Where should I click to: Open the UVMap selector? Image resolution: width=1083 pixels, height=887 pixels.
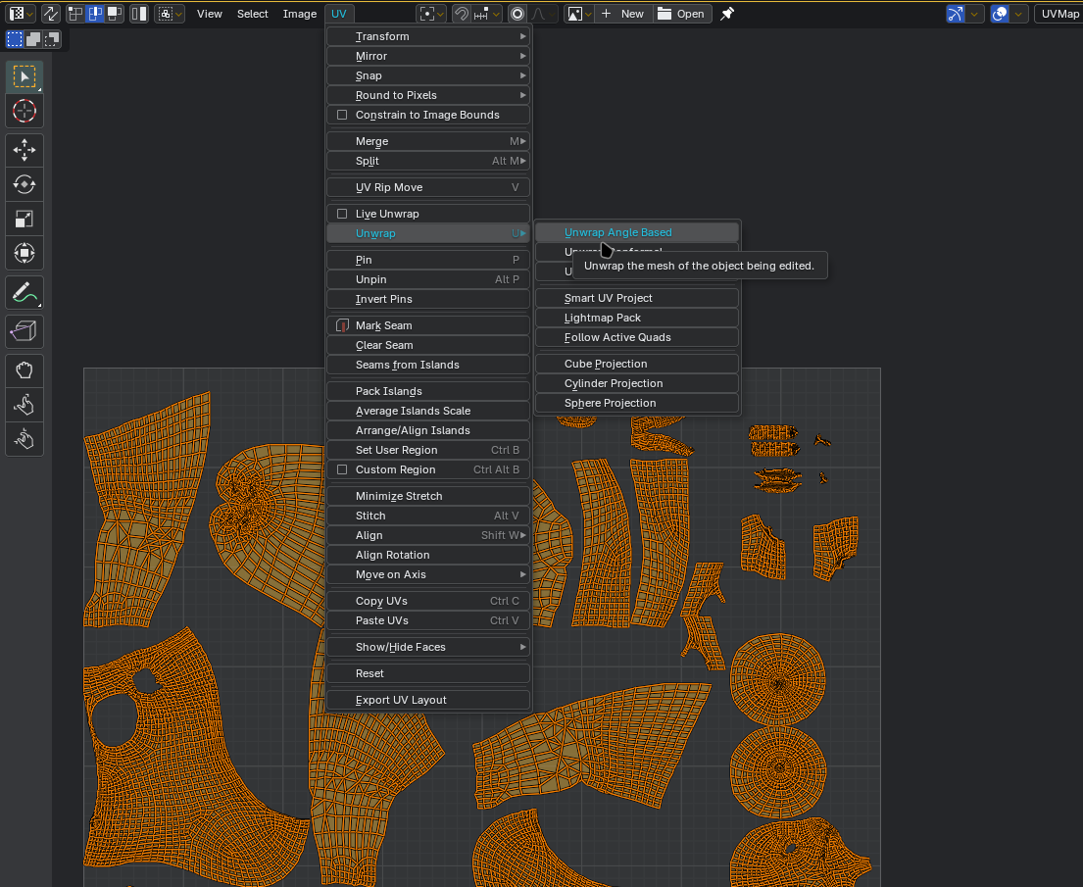click(x=1058, y=14)
